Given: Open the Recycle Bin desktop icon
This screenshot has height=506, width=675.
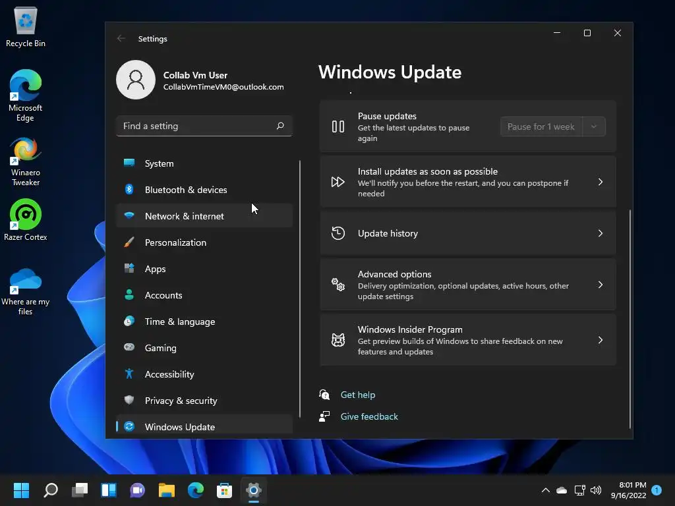Looking at the screenshot, I should click(26, 27).
